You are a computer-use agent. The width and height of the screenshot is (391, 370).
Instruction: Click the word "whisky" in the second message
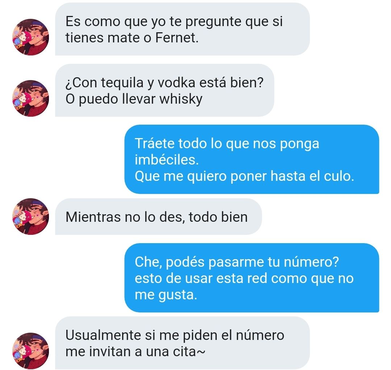coord(181,99)
